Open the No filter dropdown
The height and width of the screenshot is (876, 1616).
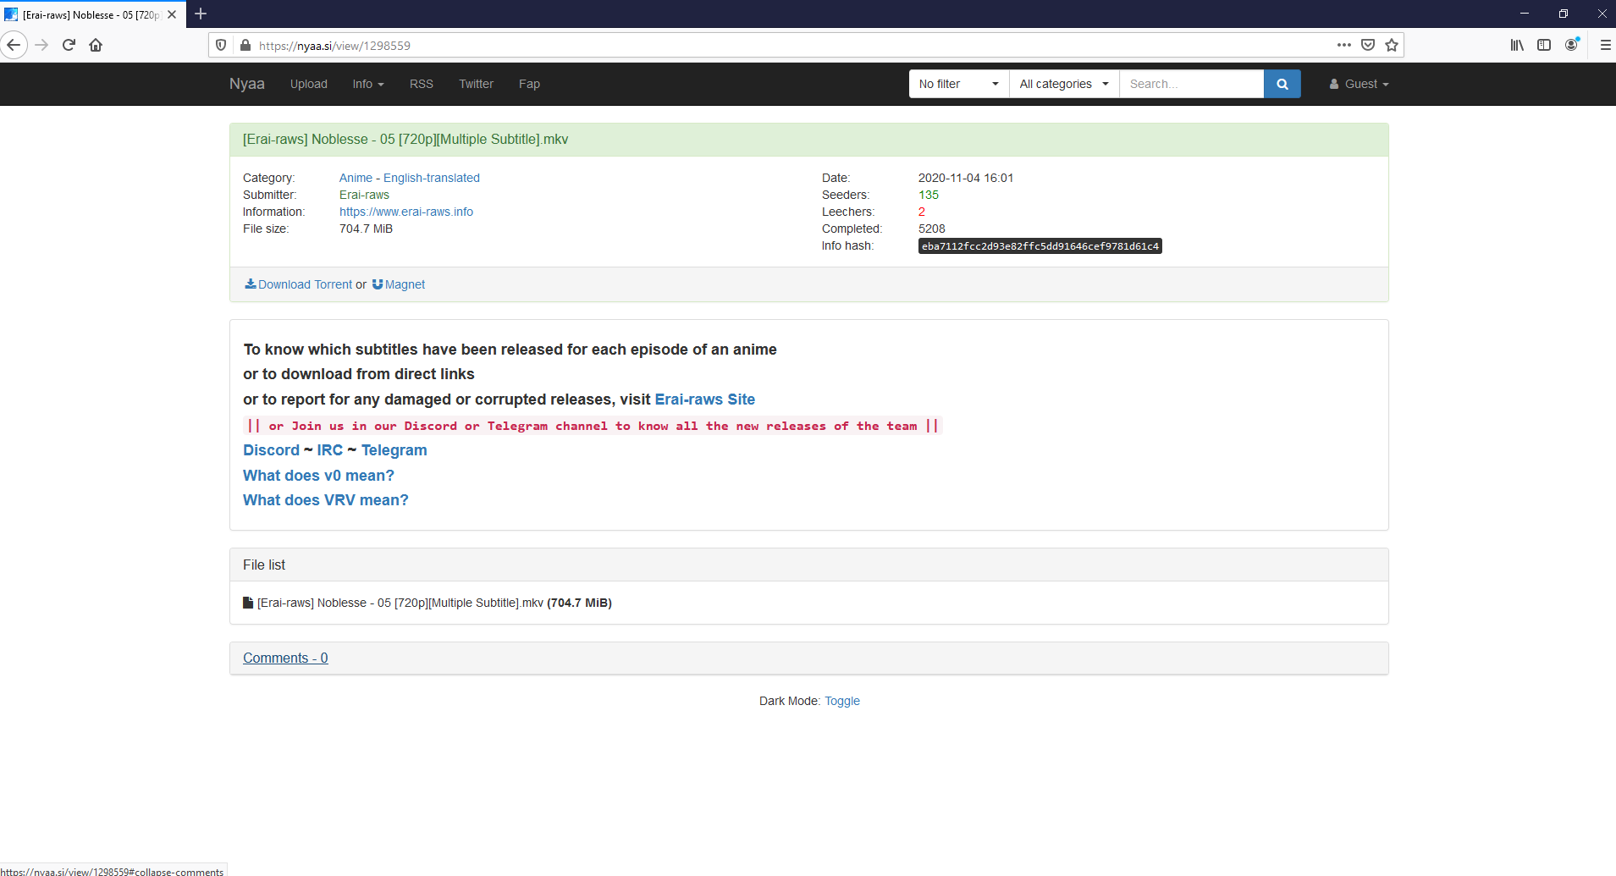(x=957, y=84)
